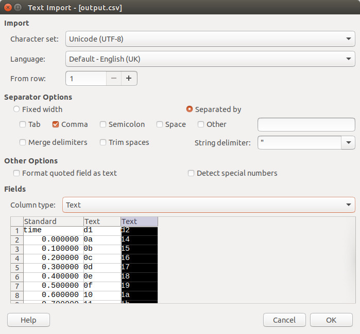
Task: Click the '10' cell in d1 column
Action: (x=102, y=295)
